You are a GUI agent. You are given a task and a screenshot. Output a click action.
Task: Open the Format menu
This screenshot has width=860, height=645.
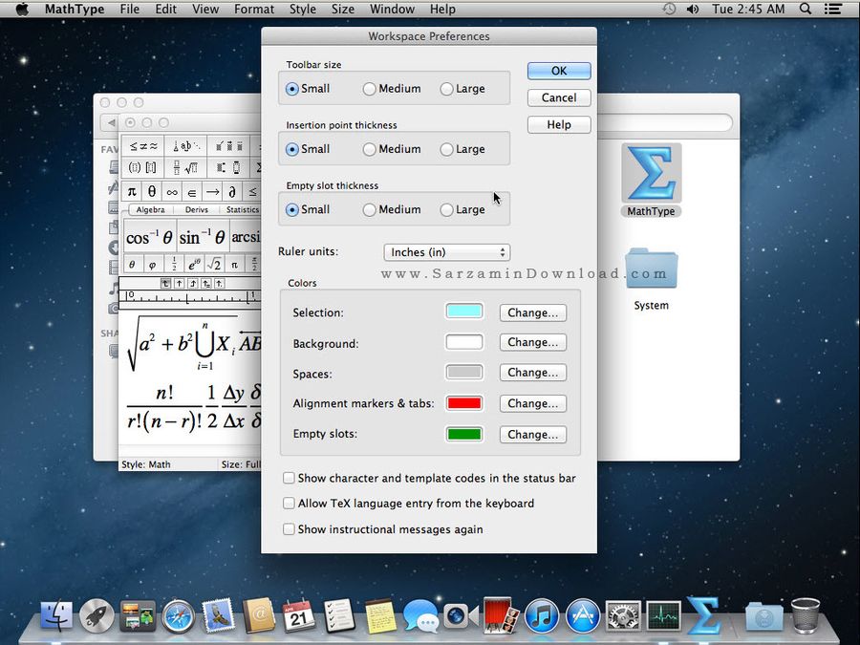pos(254,9)
